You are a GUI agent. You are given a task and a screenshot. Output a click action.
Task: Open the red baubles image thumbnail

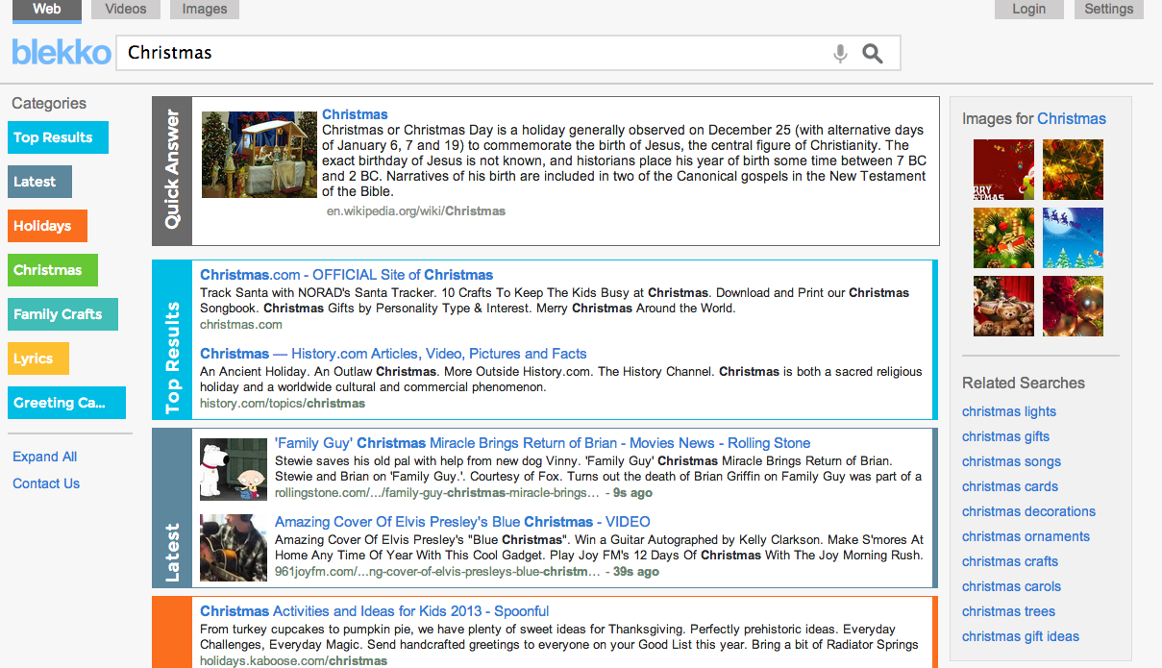pos(1073,307)
